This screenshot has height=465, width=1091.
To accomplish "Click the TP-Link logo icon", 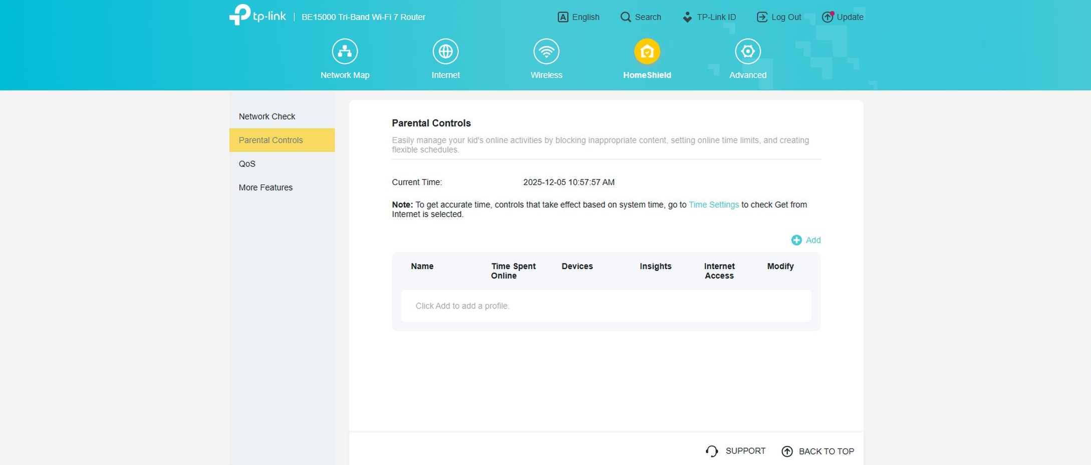I will [240, 15].
